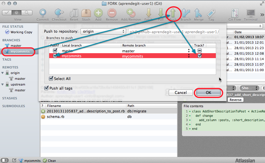Click the Stash toolbar icon

tap(86, 13)
